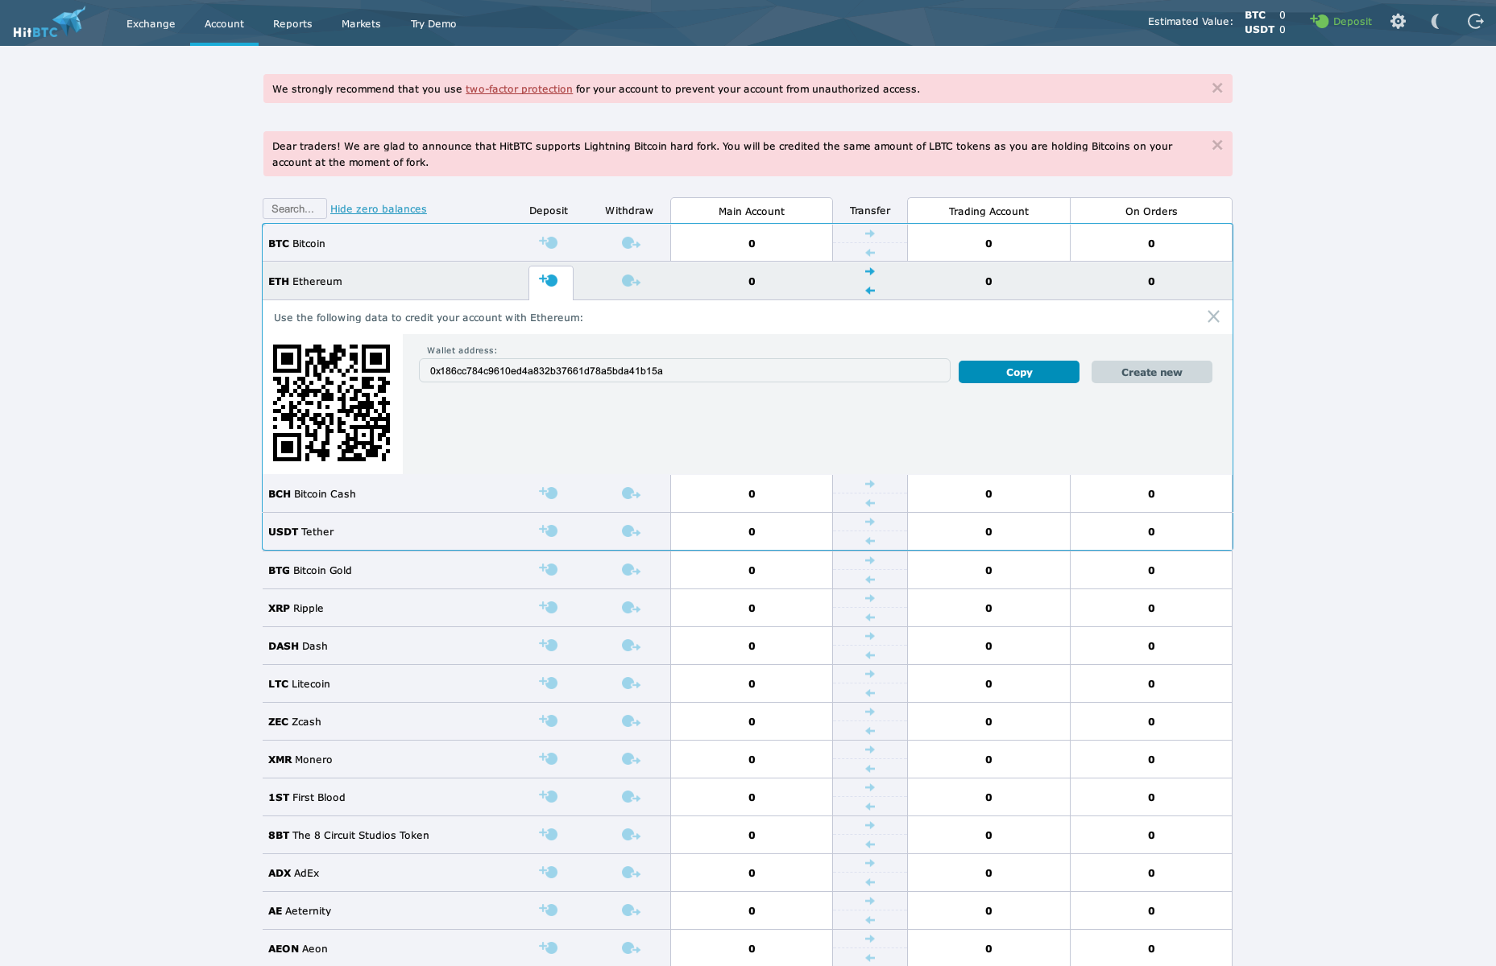Screen dimensions: 1496x966
Task: Toggle night mode moon icon
Action: pos(1436,22)
